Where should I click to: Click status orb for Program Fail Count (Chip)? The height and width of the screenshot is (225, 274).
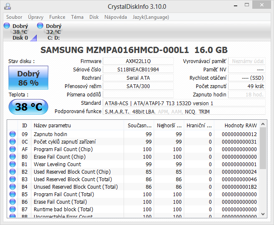[x=13, y=149]
